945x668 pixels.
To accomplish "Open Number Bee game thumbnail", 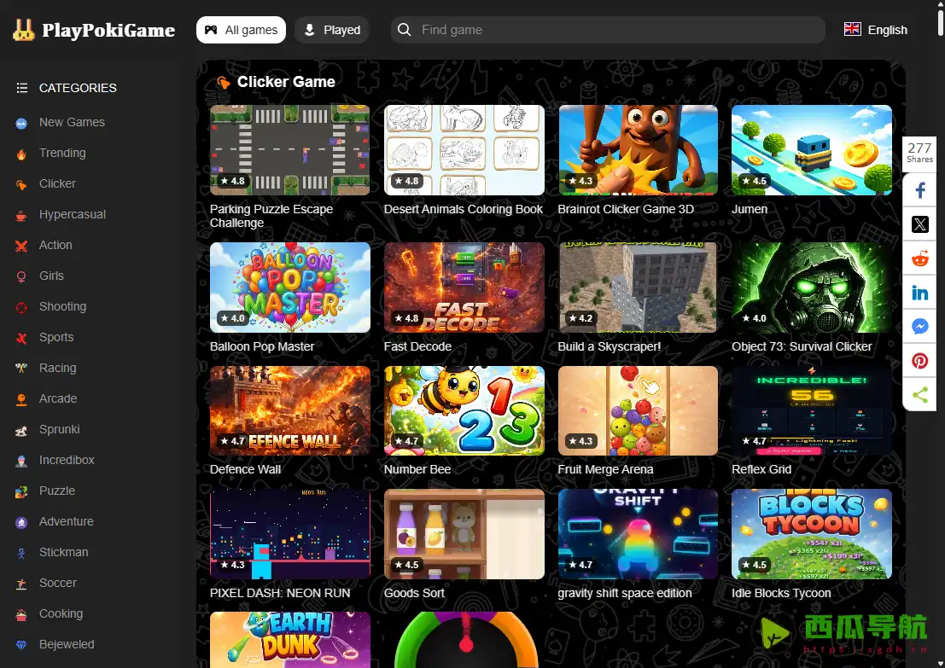I will pos(464,411).
